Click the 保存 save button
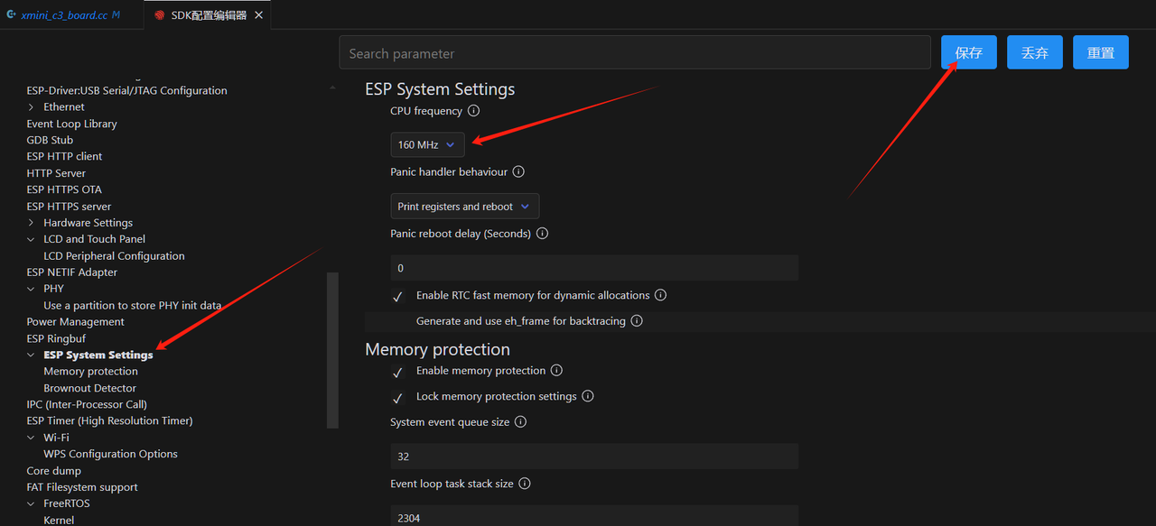Viewport: 1156px width, 526px height. [x=968, y=53]
